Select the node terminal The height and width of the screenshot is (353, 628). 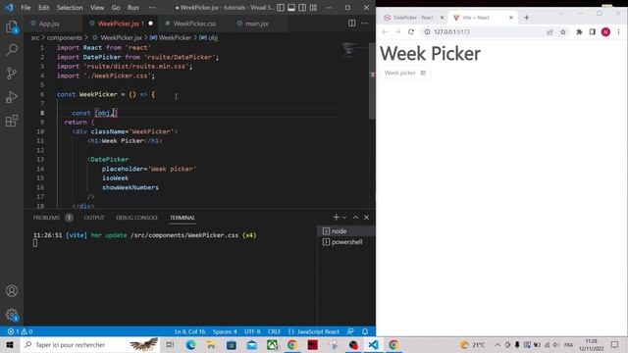tap(346, 231)
